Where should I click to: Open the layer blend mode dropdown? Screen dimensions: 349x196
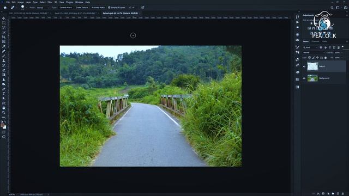pyautogui.click(x=314, y=53)
